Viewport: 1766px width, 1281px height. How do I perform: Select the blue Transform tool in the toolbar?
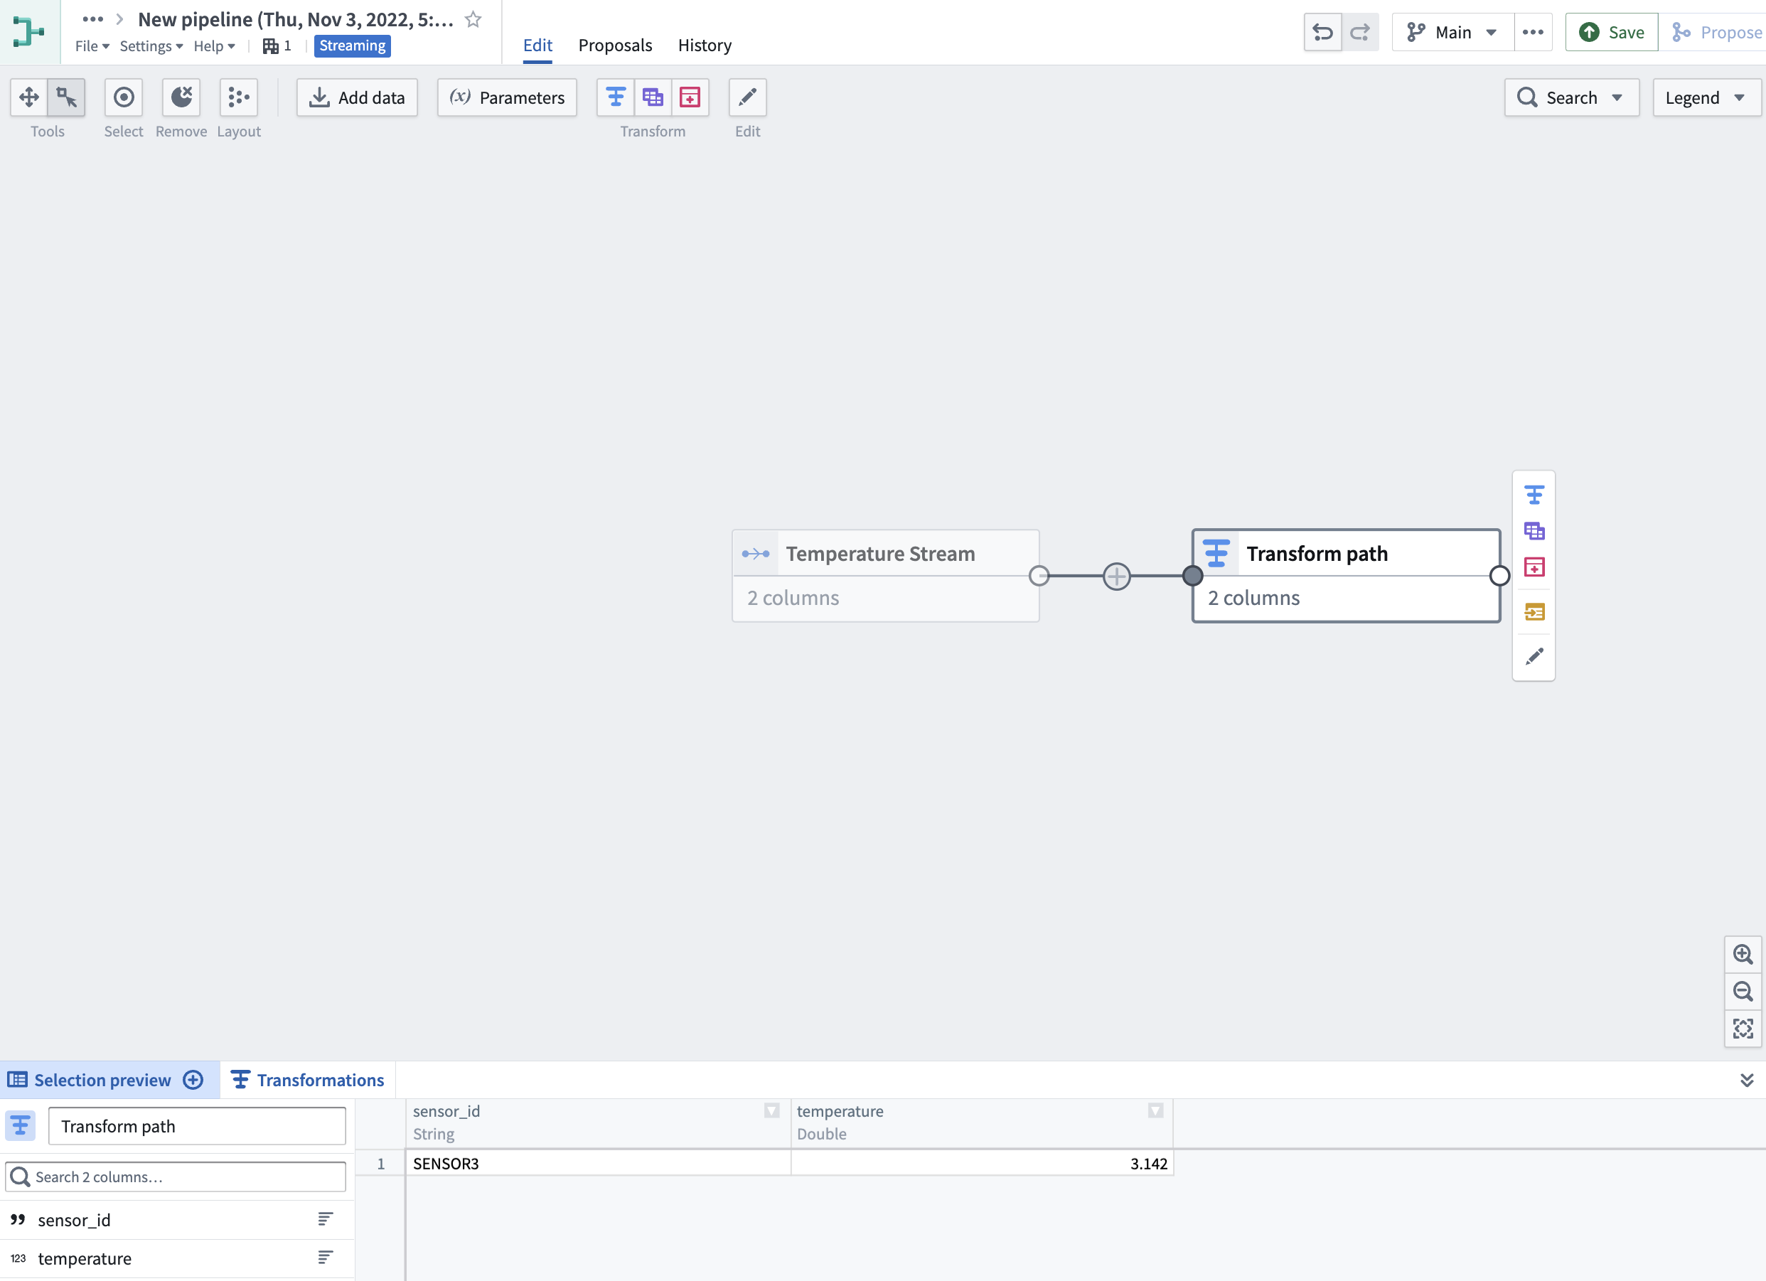pos(615,97)
